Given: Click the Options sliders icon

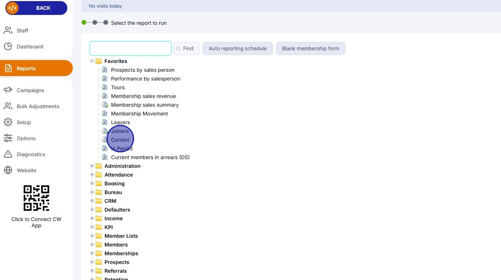Looking at the screenshot, I should click(8, 138).
